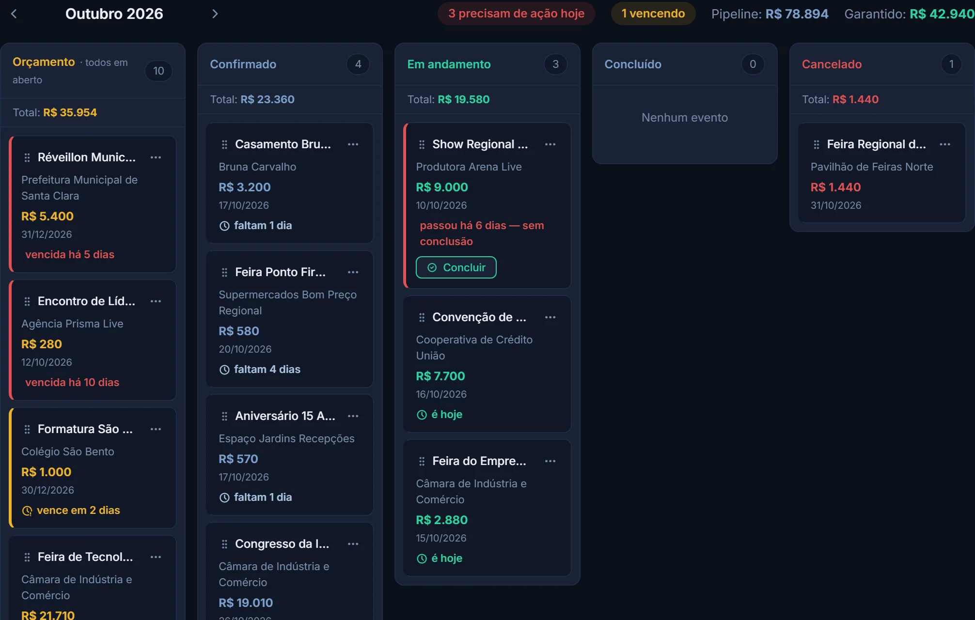Click 'vencida há 10 dias' status text

point(72,382)
